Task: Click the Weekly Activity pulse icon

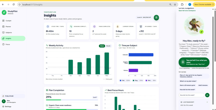Action: tap(47, 45)
